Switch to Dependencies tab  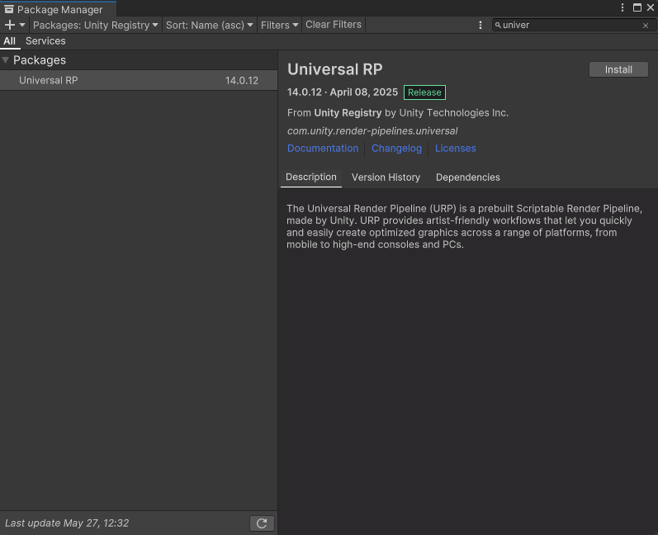point(467,178)
